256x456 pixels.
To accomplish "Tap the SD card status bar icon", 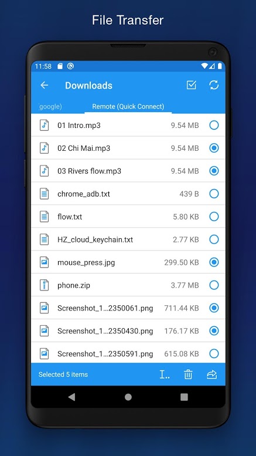I will tap(60, 66).
